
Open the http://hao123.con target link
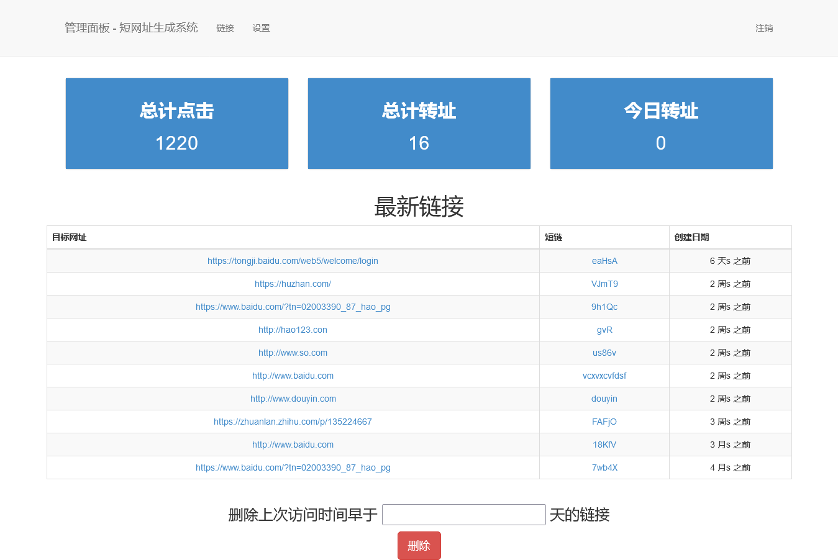[x=293, y=330]
